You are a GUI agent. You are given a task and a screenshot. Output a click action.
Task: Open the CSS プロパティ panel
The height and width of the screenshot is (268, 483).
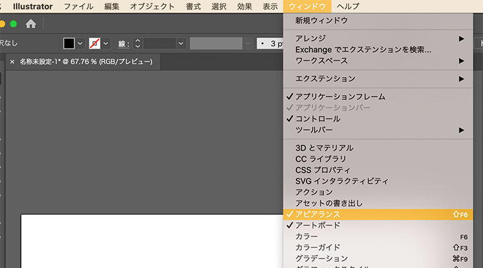[378, 170]
